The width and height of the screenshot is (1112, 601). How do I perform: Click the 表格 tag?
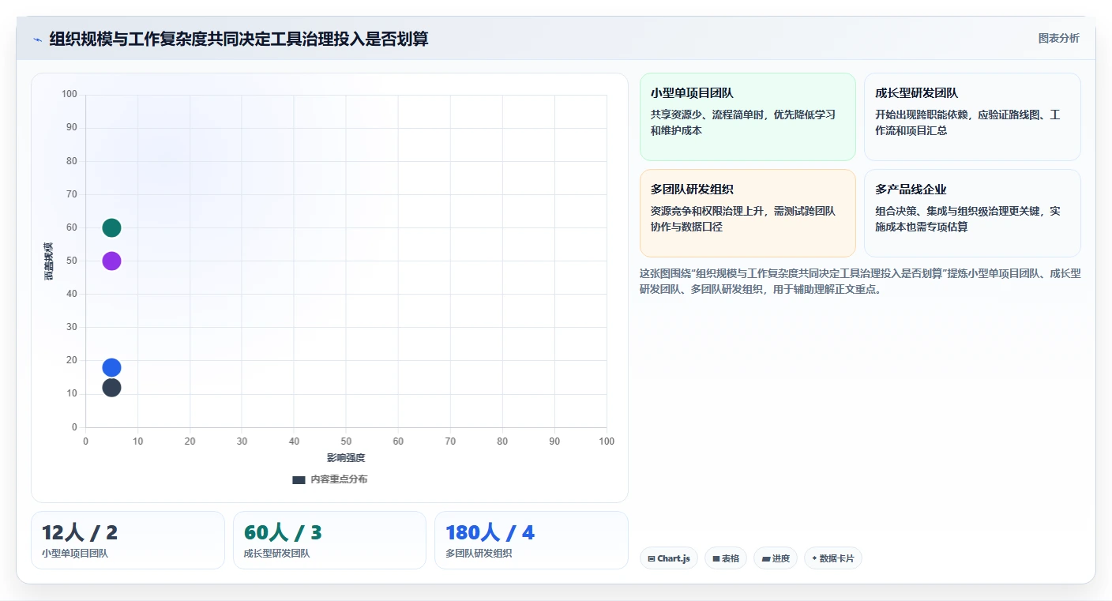tap(726, 558)
